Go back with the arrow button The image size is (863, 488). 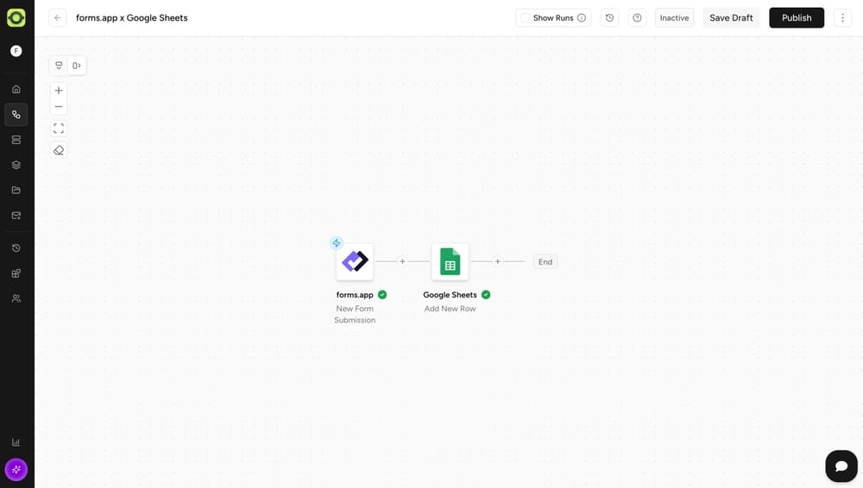(x=57, y=17)
